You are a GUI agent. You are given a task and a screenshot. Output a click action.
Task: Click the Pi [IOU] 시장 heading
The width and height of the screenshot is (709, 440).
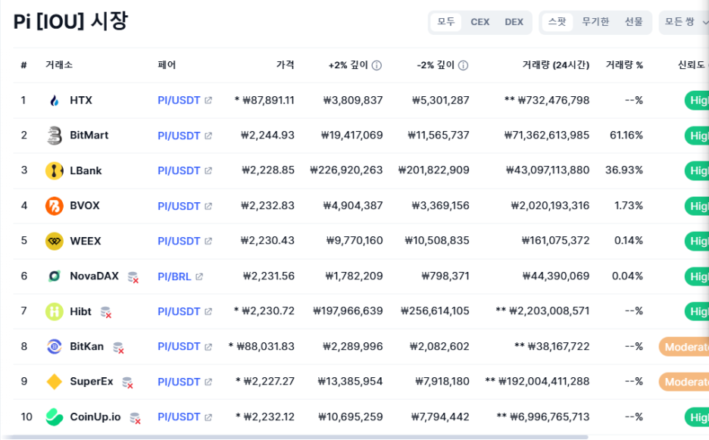click(x=70, y=21)
